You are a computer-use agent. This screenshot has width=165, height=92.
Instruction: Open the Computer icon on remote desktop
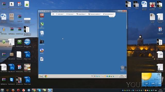click(x=42, y=42)
